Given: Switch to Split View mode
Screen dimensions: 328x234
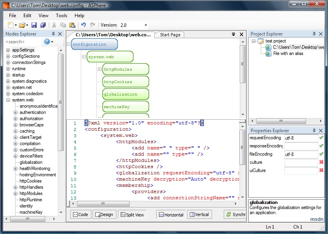Looking at the screenshot, I should coord(132,214).
